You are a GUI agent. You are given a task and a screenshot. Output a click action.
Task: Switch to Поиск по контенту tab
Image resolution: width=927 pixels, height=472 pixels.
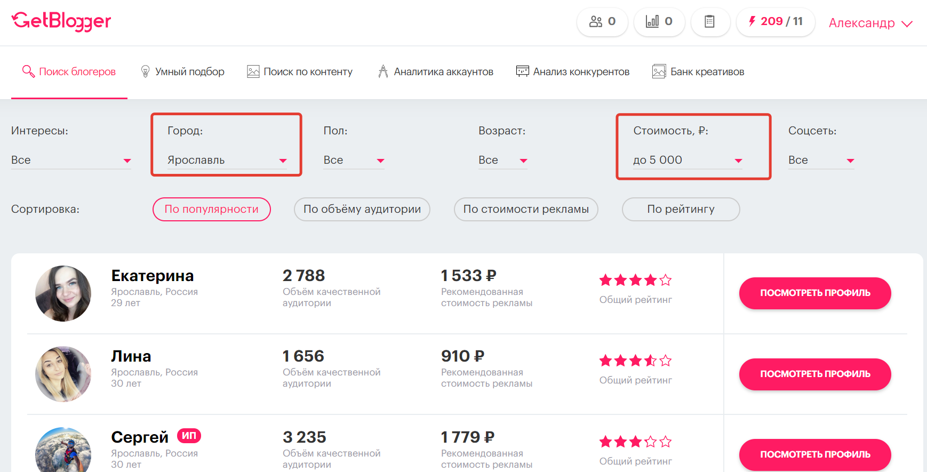(300, 72)
